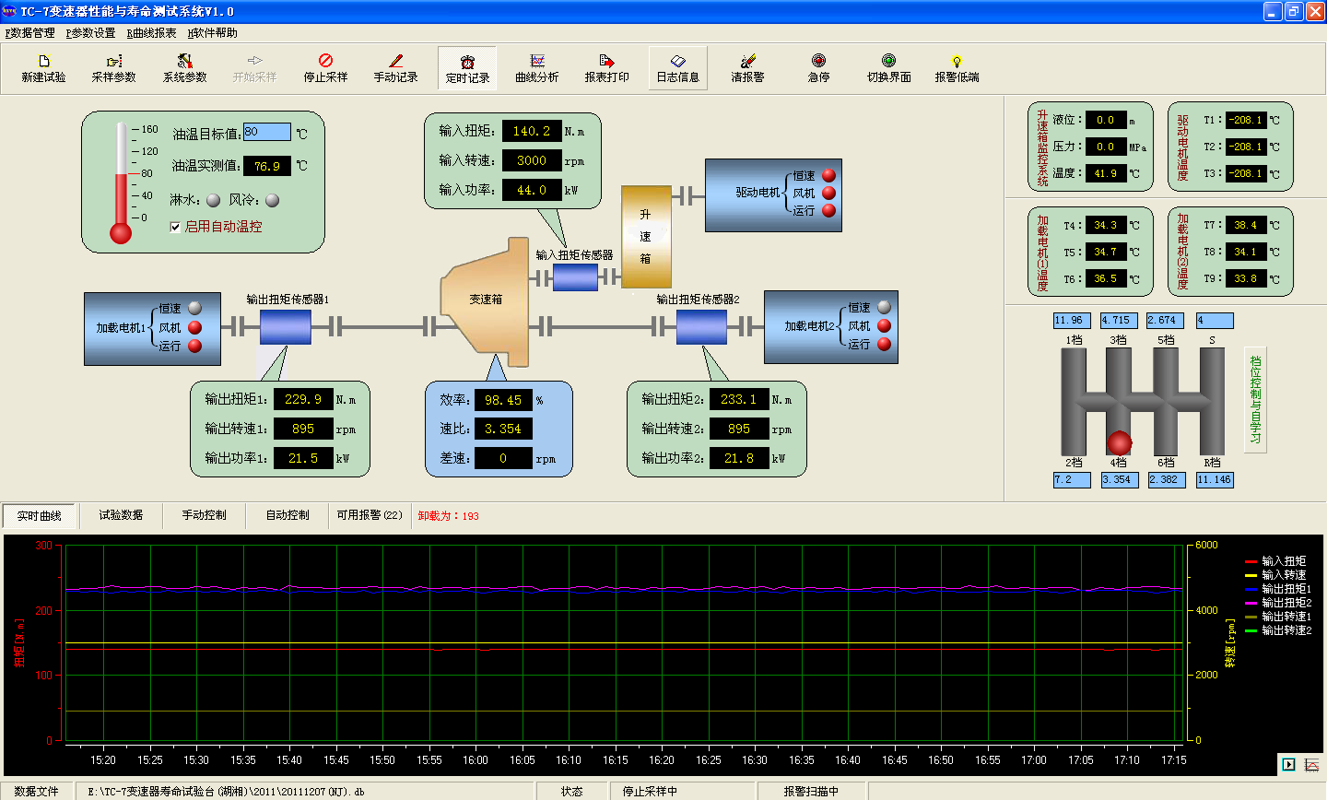Open the 可用报警 (22) tab
The height and width of the screenshot is (800, 1327).
click(370, 515)
